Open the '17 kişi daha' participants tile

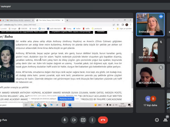pos(150,101)
